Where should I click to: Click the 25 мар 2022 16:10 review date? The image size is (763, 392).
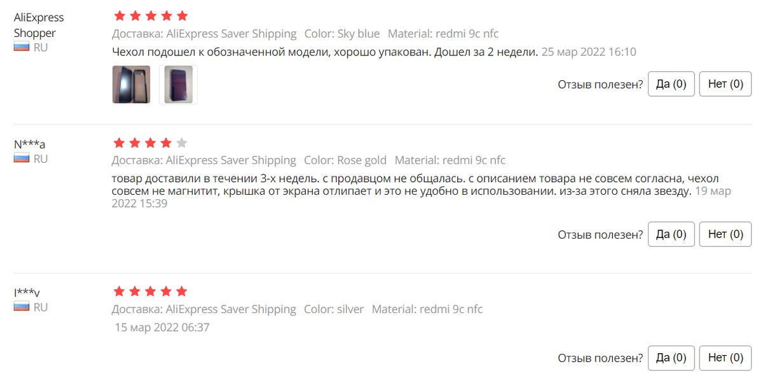pyautogui.click(x=589, y=52)
